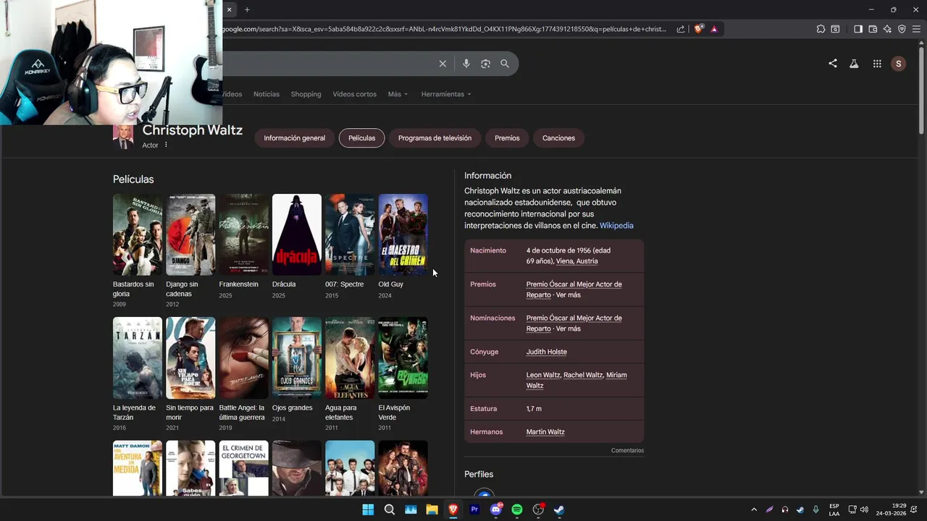Viewport: 927px width, 521px height.
Task: Click Ver más in the Premios row
Action: click(569, 295)
